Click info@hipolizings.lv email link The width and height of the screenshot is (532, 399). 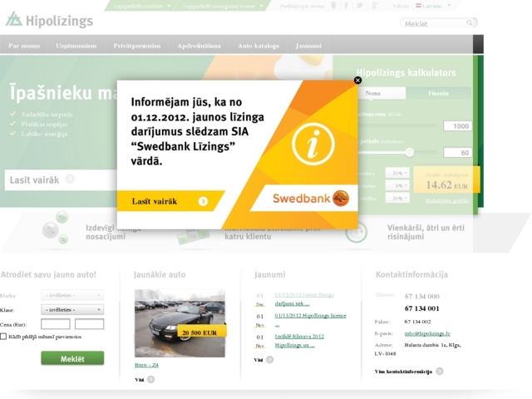tap(427, 333)
